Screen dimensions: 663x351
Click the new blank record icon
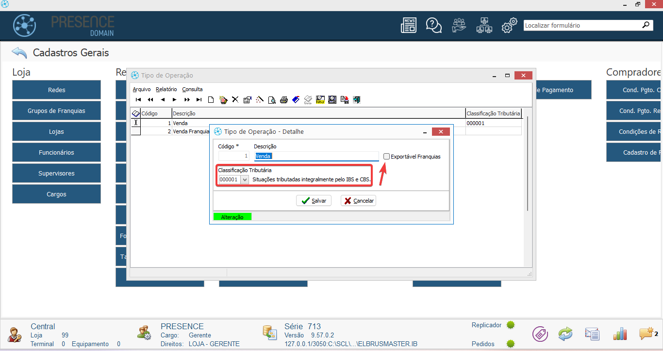(211, 100)
